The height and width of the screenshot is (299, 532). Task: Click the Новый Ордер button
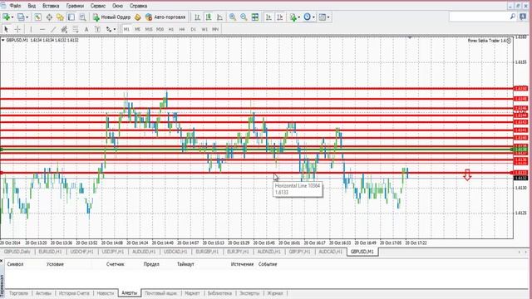pyautogui.click(x=111, y=17)
